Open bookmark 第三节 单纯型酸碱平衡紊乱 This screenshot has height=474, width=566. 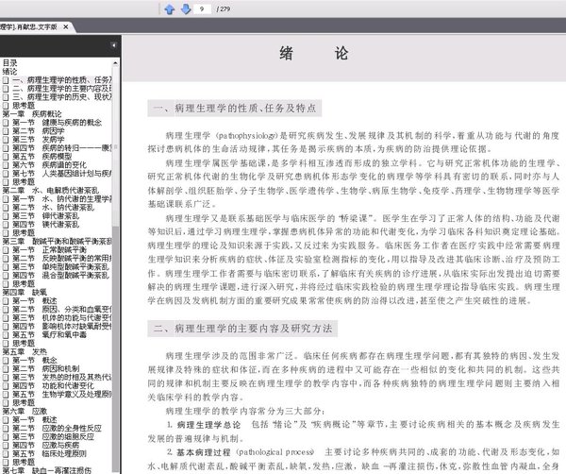(60, 267)
